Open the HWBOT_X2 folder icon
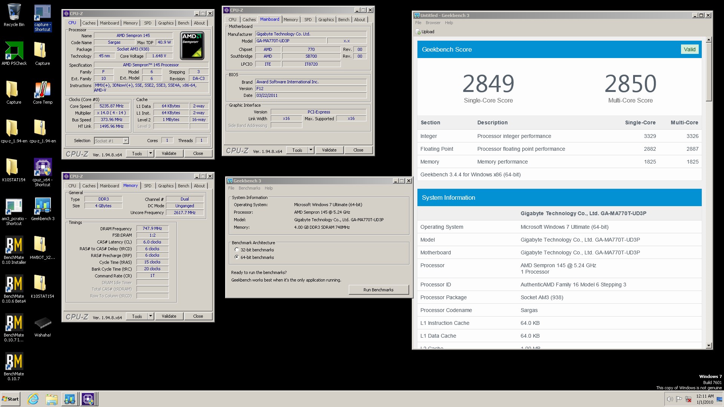Image resolution: width=724 pixels, height=407 pixels. pos(42,248)
